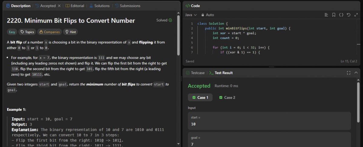This screenshot has height=147, width=363.
Task: Click code line 'int xor = start ^ goal;'
Action: pos(234,33)
